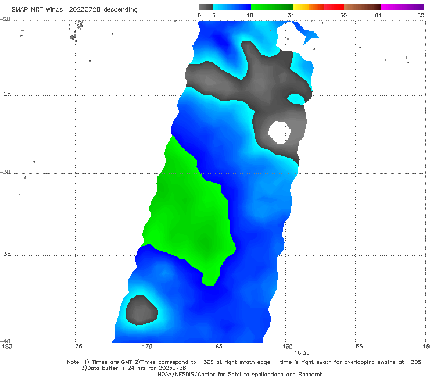This screenshot has width=430, height=378.
Task: Click the title text 'SMAP NRT Winds'
Action: [37, 9]
